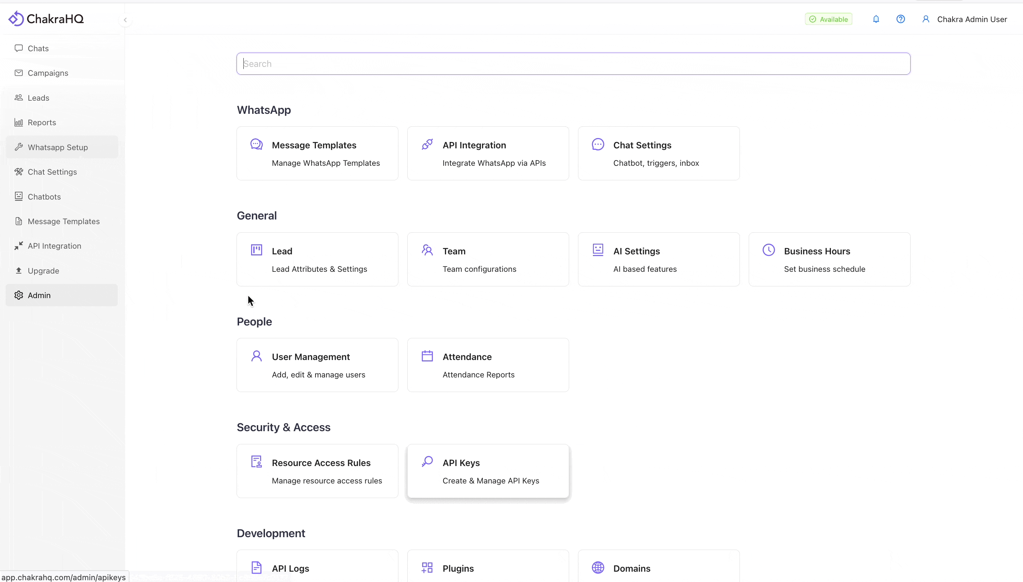
Task: Go to Campaigns in sidebar
Action: point(48,73)
